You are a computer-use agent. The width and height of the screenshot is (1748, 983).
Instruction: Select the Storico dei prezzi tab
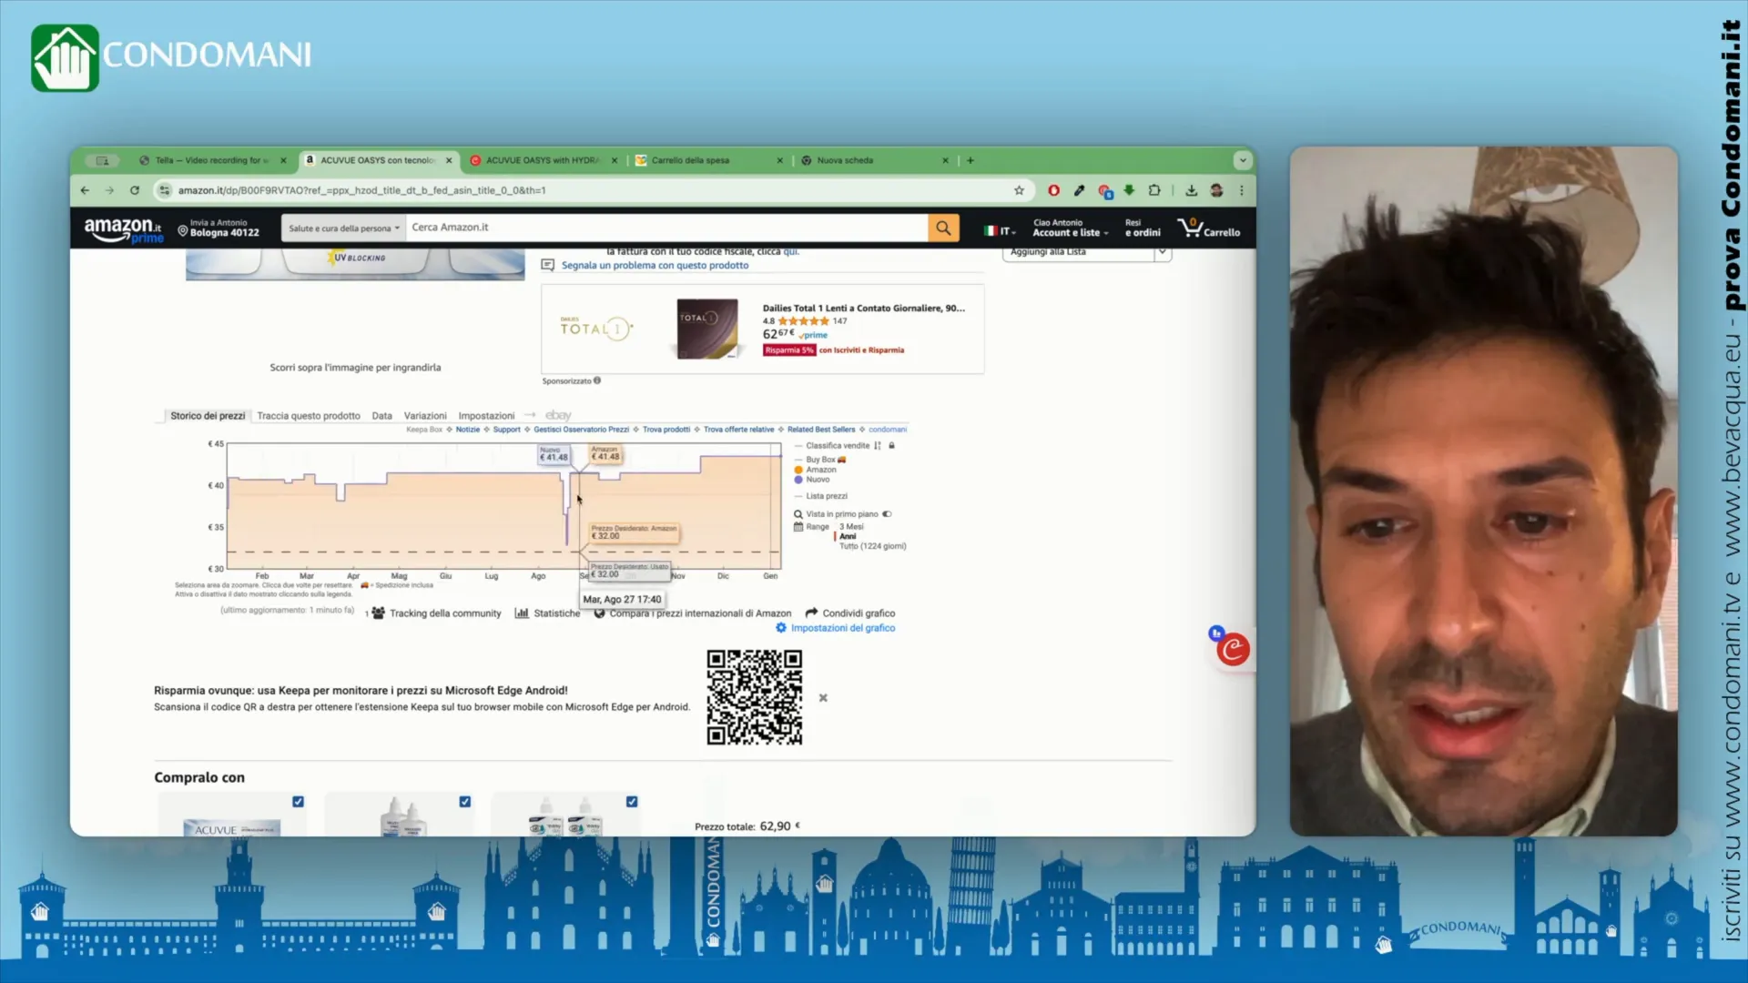pyautogui.click(x=208, y=416)
